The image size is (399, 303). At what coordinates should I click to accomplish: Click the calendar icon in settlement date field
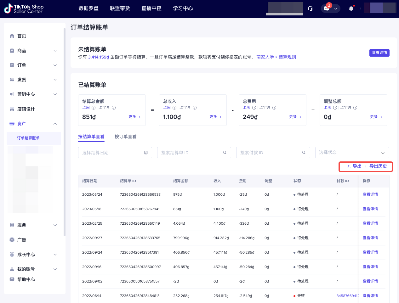146,153
